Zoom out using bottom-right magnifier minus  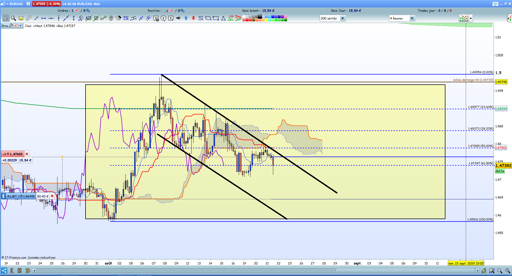point(499,271)
